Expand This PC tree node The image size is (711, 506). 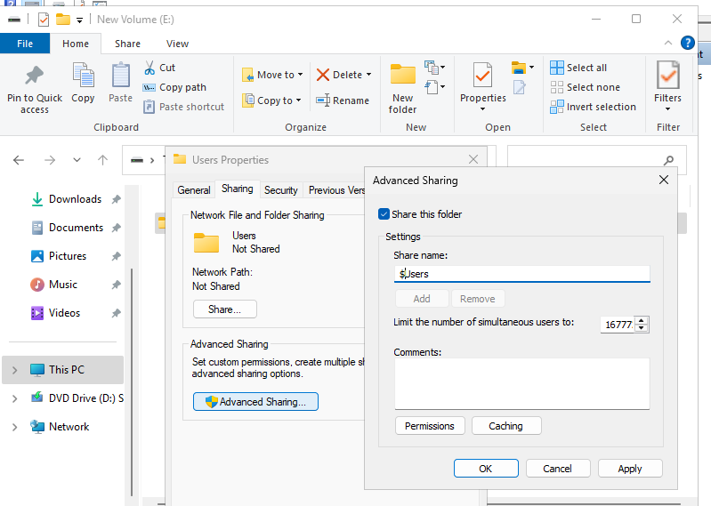point(14,370)
